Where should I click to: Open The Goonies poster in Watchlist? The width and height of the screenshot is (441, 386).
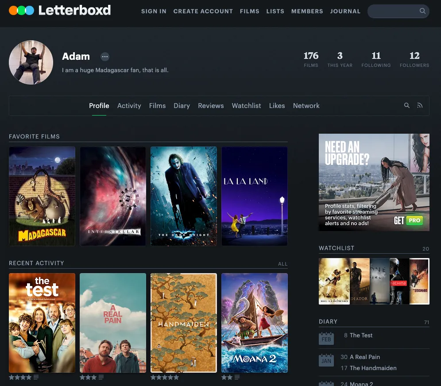click(419, 281)
